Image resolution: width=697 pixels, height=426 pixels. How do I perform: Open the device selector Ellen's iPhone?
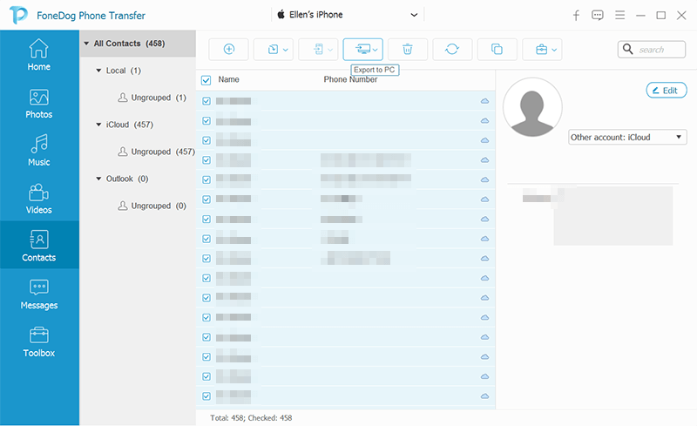[x=348, y=15]
